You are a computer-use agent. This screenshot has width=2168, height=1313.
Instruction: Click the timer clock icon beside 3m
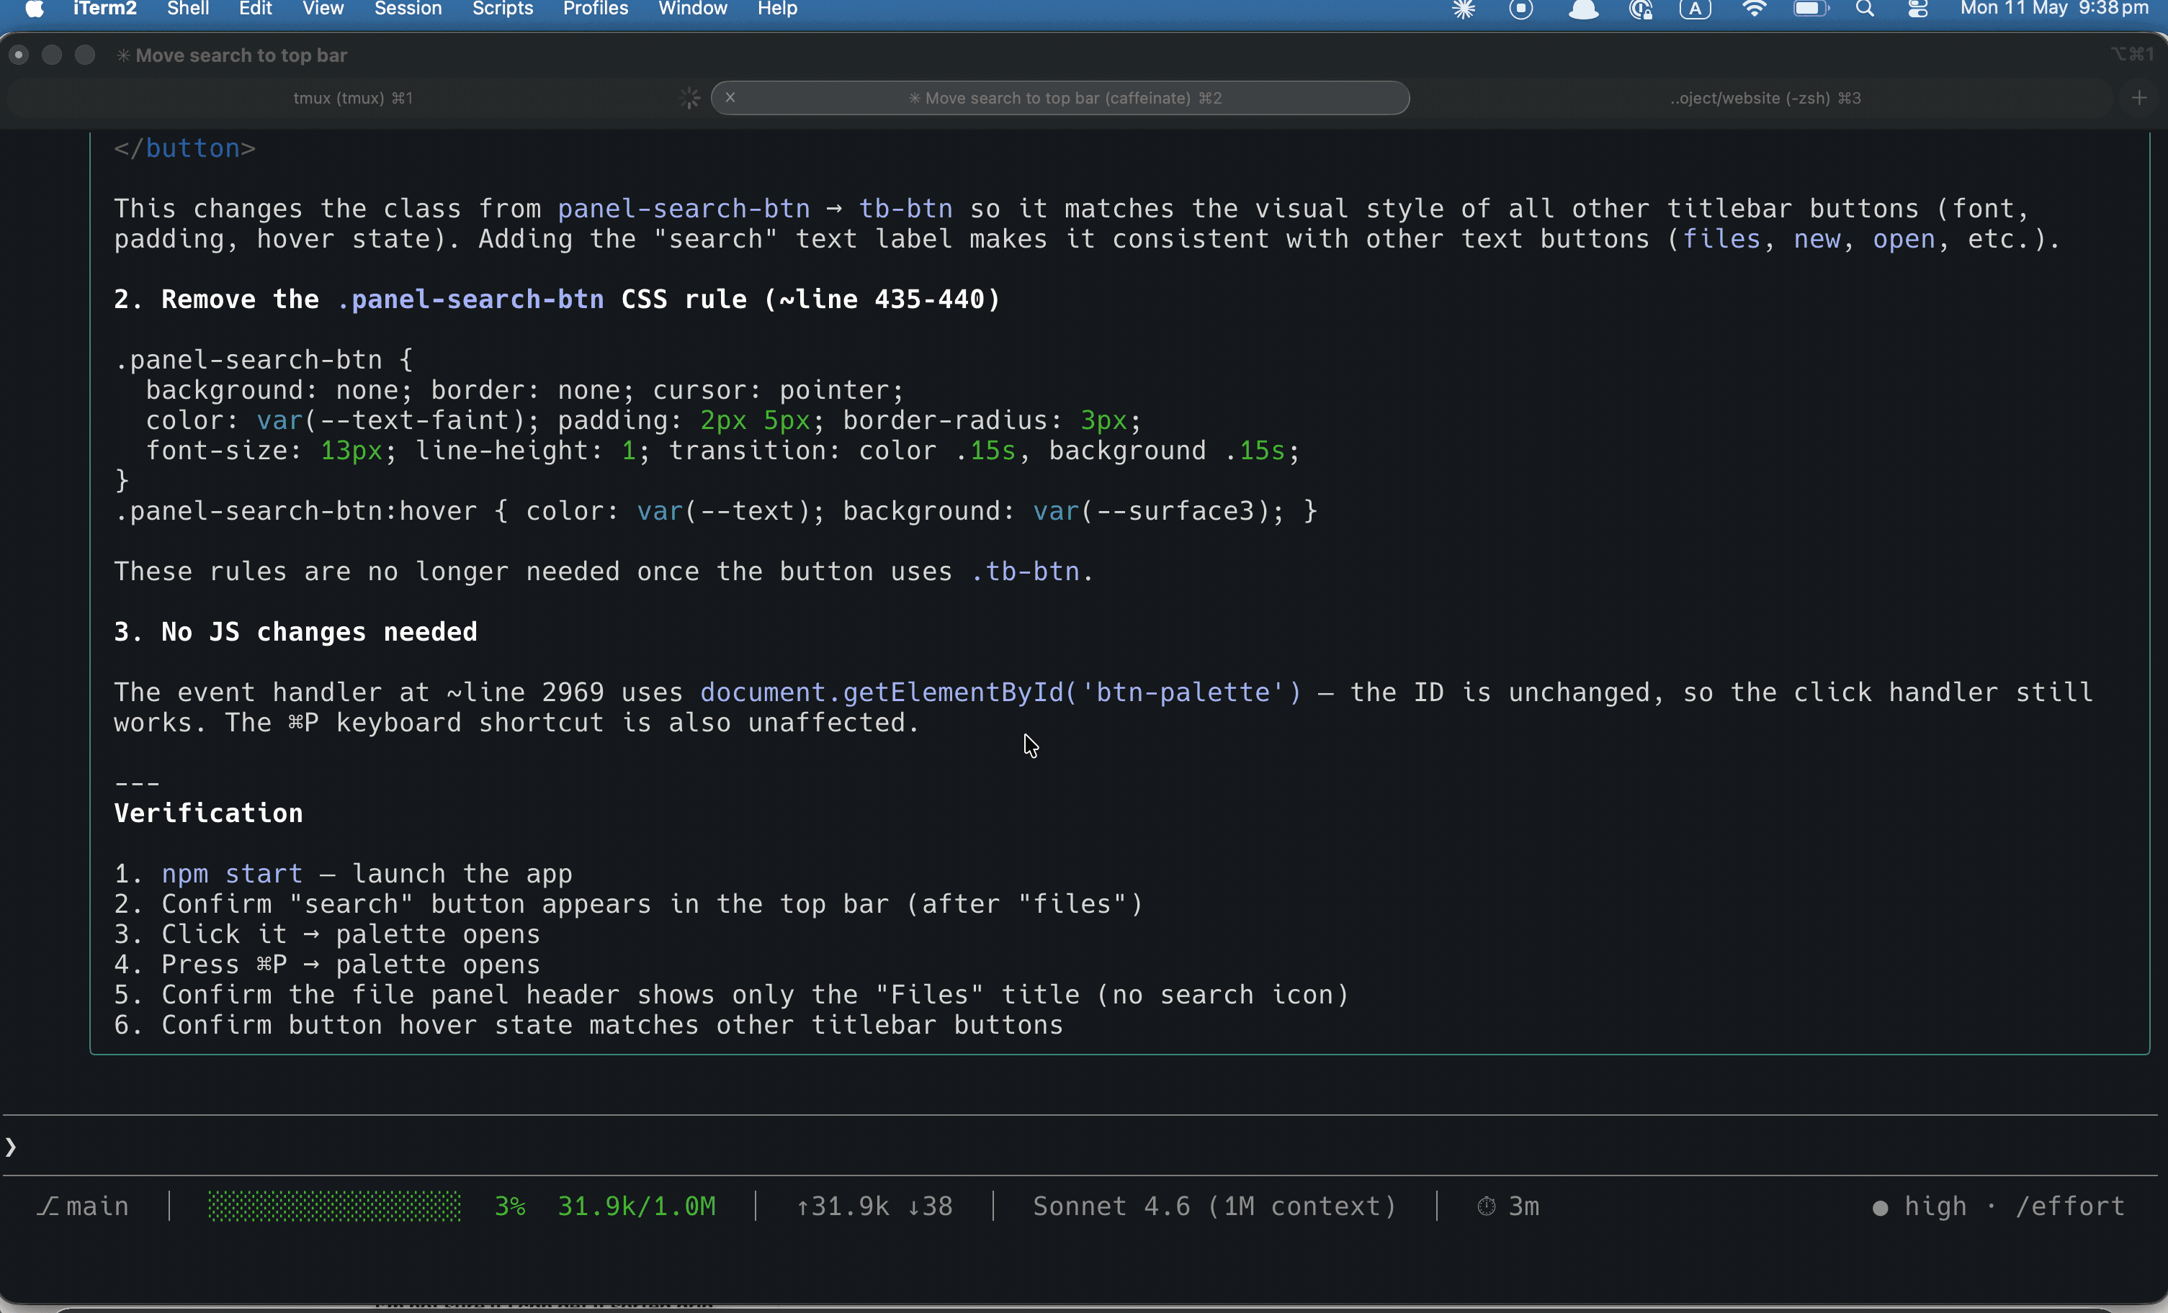(1486, 1206)
